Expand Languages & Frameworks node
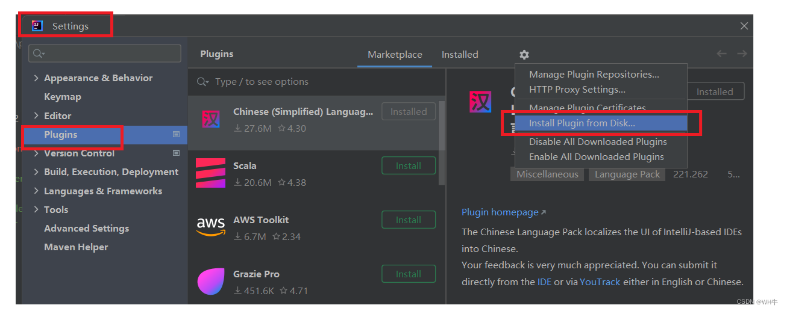 [36, 191]
